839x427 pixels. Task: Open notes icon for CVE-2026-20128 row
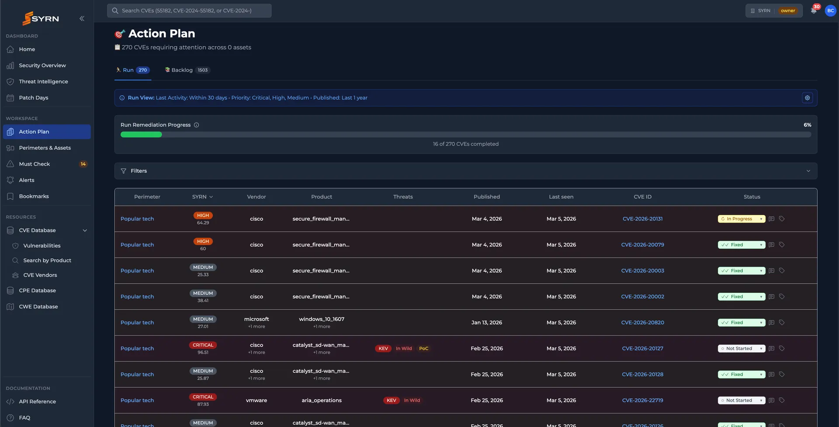(771, 375)
